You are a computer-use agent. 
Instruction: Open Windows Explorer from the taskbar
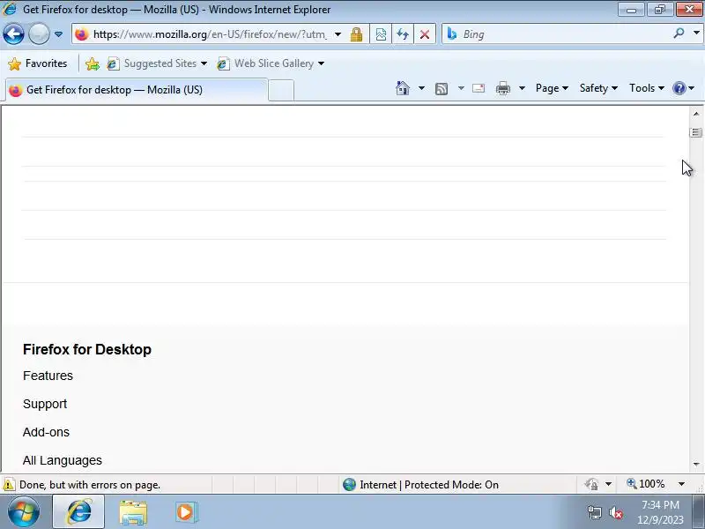pos(133,512)
